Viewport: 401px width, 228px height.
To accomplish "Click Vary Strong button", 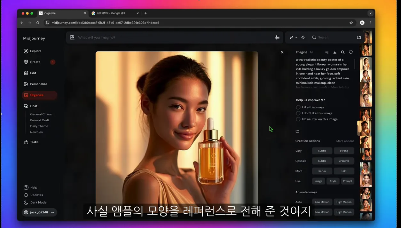I will pyautogui.click(x=344, y=151).
